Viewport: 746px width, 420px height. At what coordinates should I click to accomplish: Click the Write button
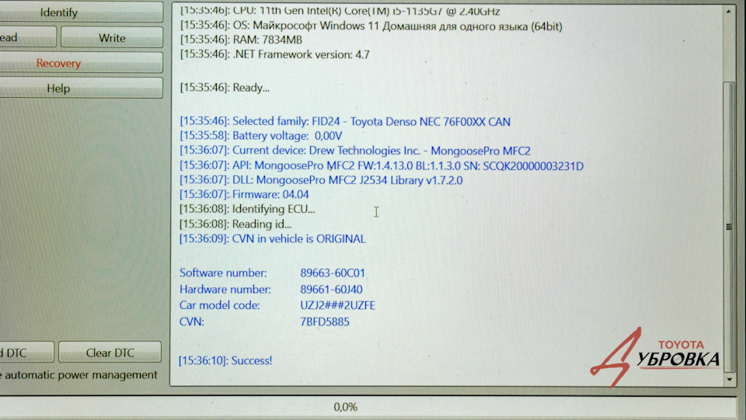[112, 37]
